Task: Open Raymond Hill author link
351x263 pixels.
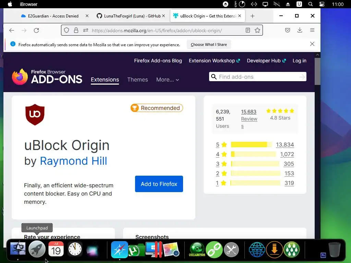Action: pyautogui.click(x=73, y=161)
